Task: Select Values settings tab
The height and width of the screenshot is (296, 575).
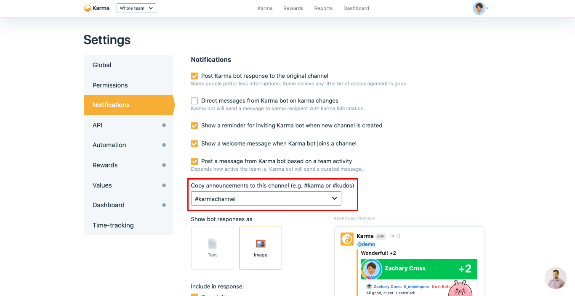Action: [x=128, y=185]
